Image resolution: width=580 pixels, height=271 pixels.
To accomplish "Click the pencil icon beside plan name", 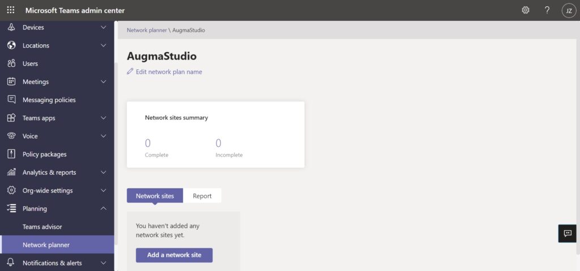I will point(130,72).
